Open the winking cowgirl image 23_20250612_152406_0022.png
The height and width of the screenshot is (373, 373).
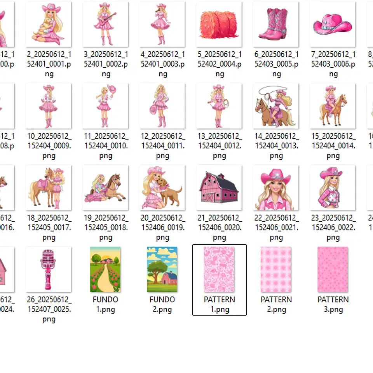coord(333,187)
